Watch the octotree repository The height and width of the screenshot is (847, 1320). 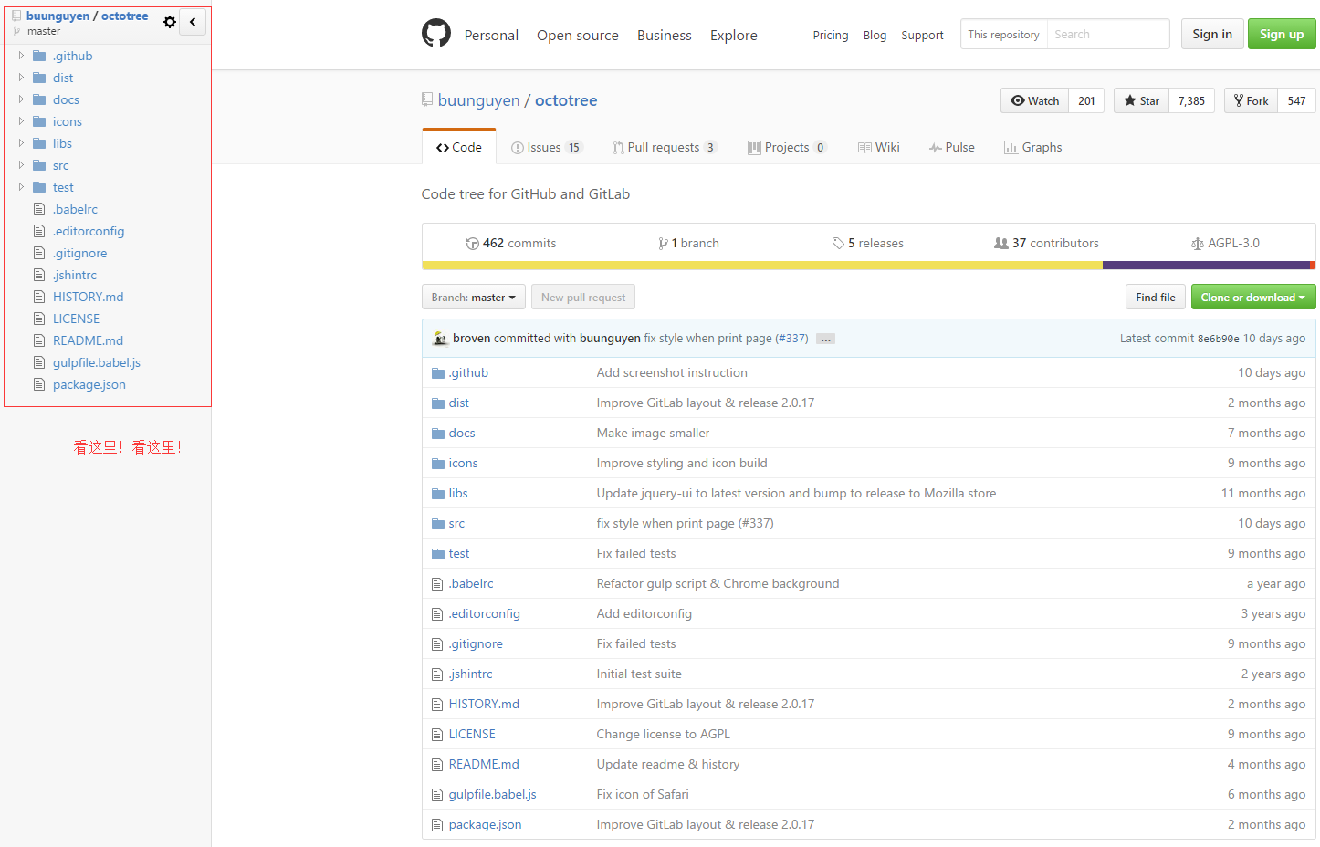tap(1035, 100)
